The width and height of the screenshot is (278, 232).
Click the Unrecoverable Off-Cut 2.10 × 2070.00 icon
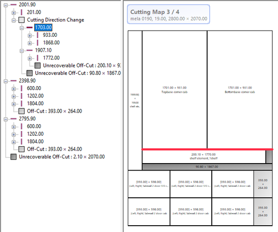(14, 157)
